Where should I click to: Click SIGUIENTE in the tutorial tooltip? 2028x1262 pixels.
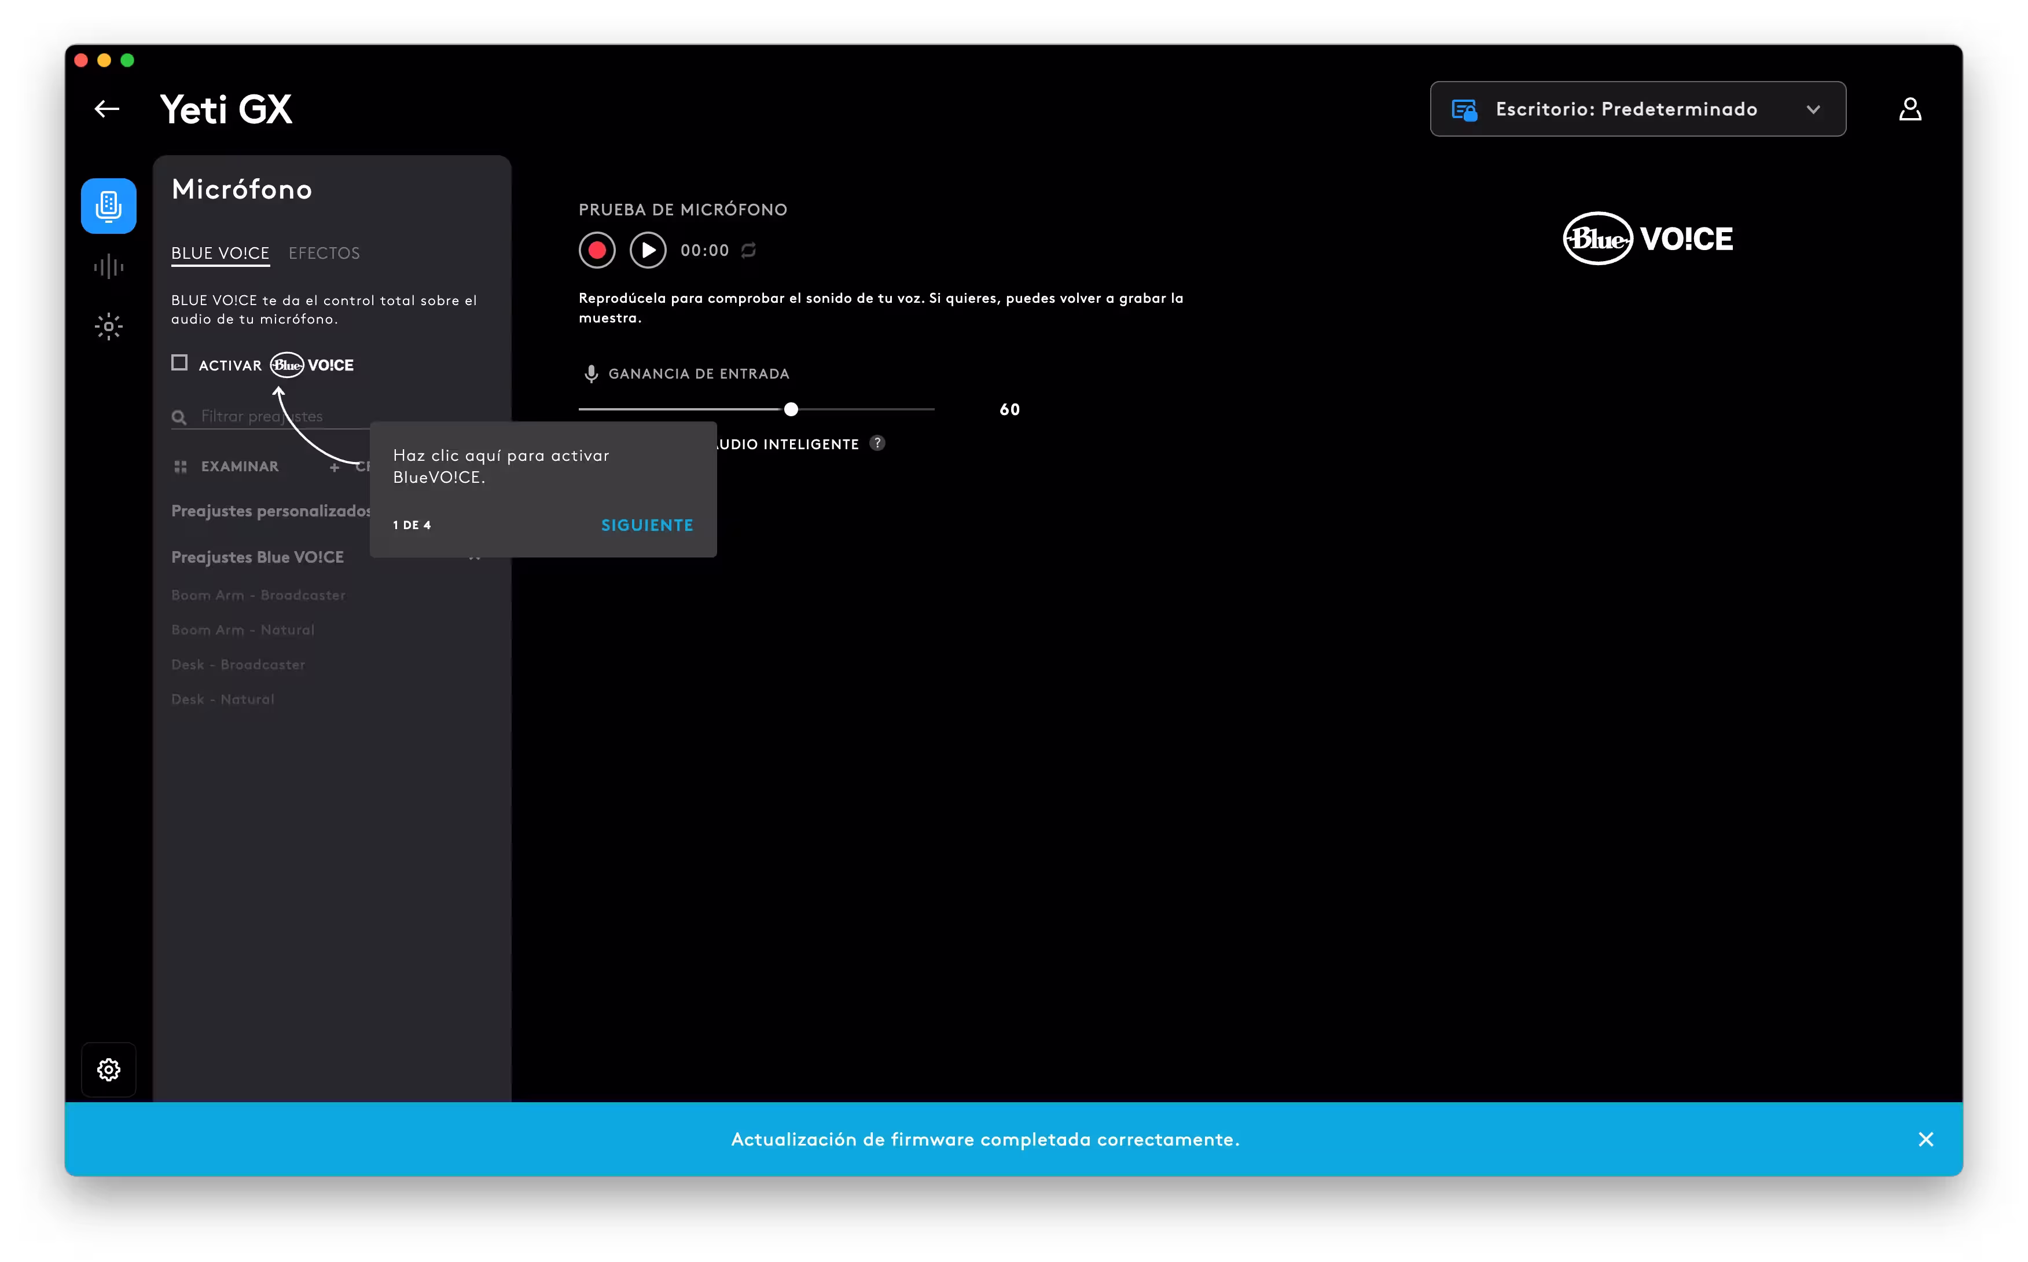(x=648, y=525)
